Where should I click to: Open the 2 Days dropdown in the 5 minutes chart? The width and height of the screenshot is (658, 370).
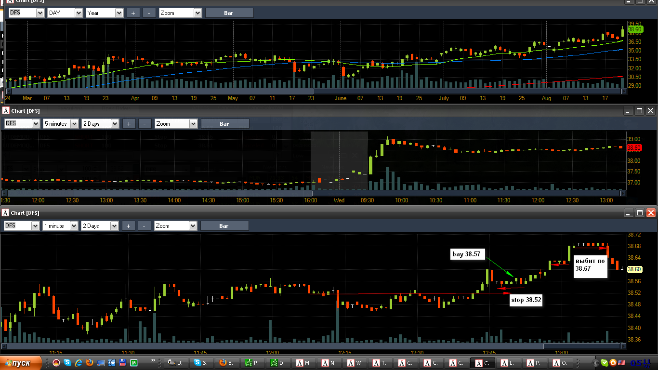pos(100,124)
